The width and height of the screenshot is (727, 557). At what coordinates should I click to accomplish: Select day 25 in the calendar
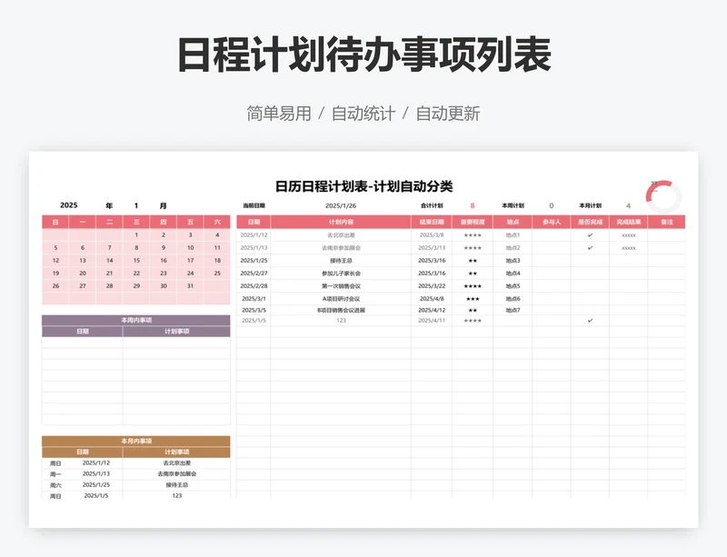[x=216, y=273]
